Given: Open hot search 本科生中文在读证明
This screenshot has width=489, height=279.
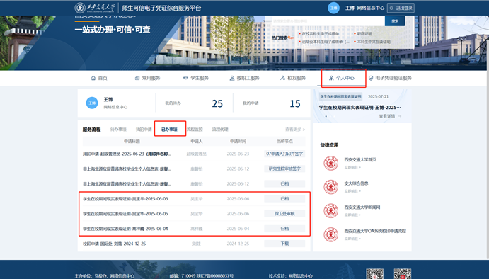Looking at the screenshot, I should coord(374,42).
